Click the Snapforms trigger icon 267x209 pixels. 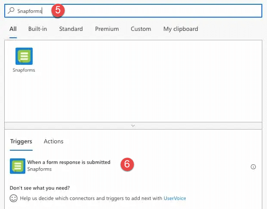tap(18, 166)
